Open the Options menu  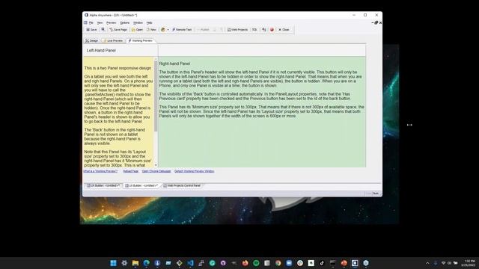(x=125, y=22)
